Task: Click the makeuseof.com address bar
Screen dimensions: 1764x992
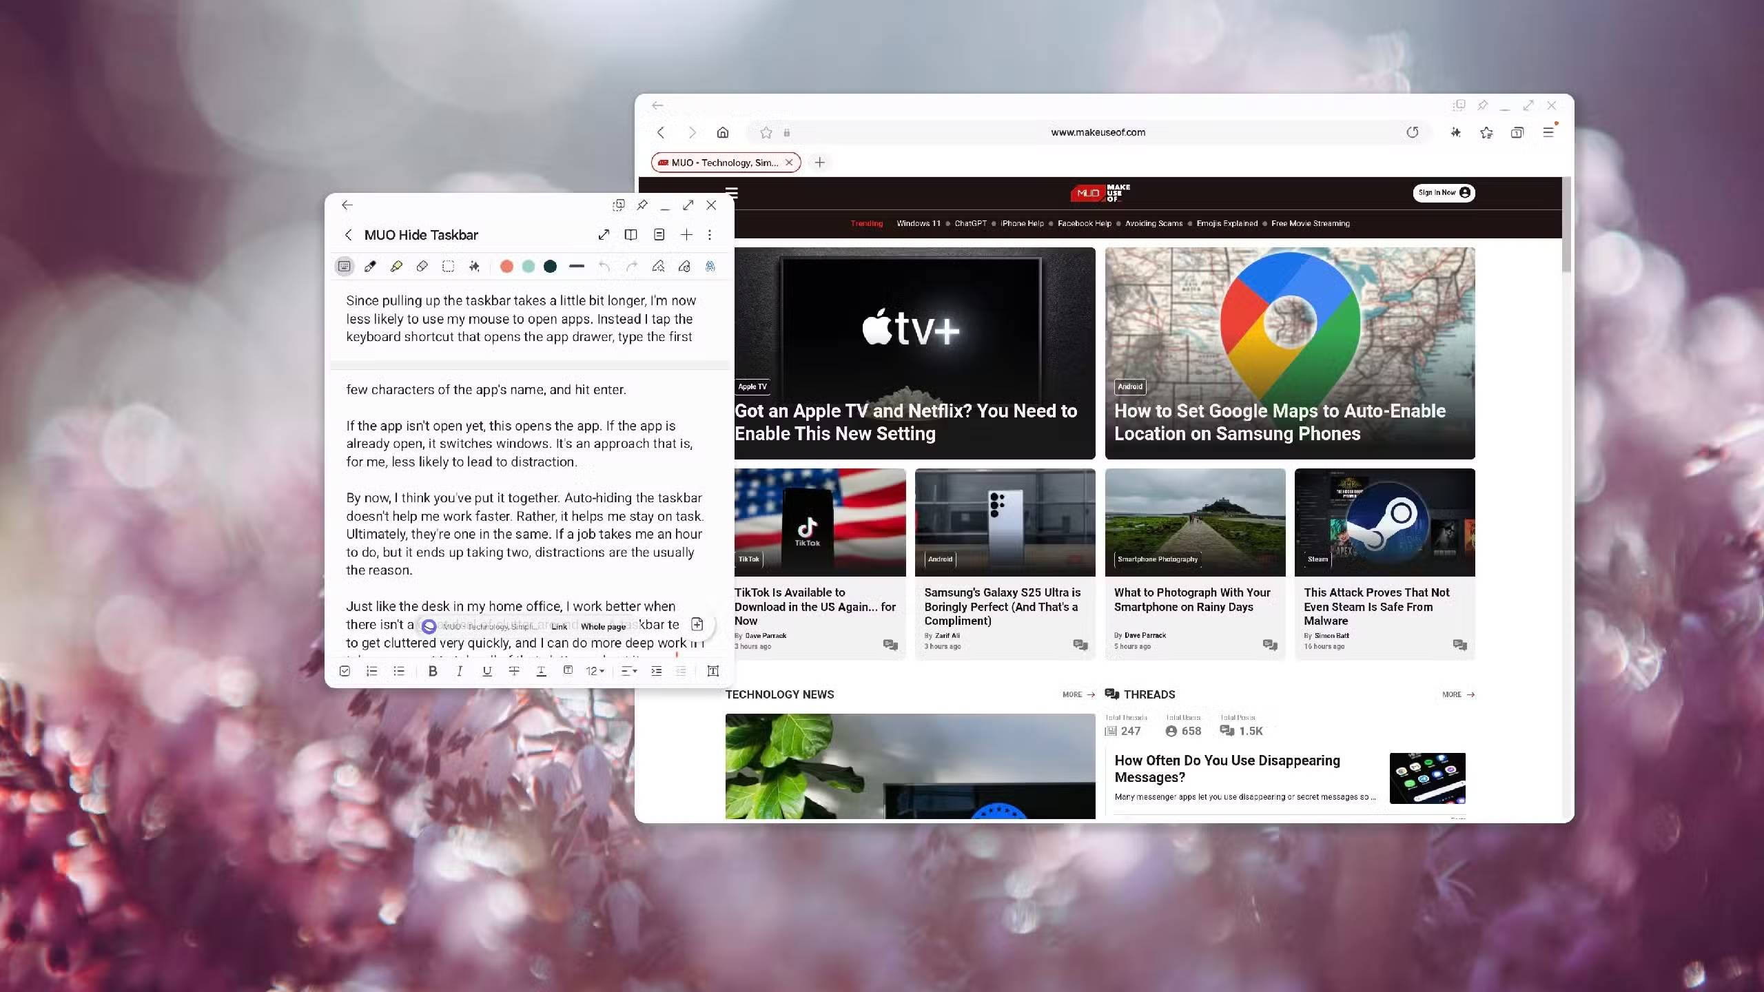Action: click(x=1097, y=132)
